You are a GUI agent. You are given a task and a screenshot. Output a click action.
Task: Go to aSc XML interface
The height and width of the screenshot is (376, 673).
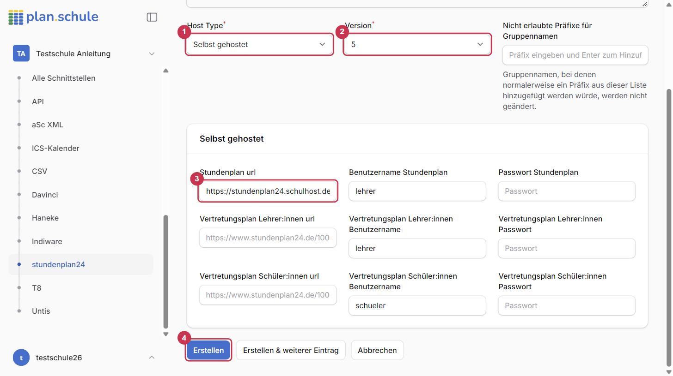click(x=48, y=125)
